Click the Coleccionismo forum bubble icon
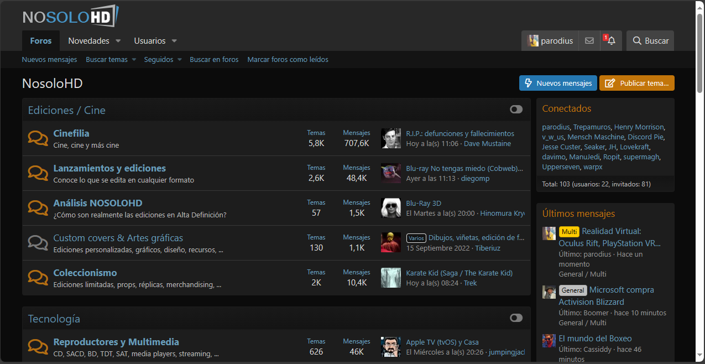The image size is (705, 364). point(38,278)
